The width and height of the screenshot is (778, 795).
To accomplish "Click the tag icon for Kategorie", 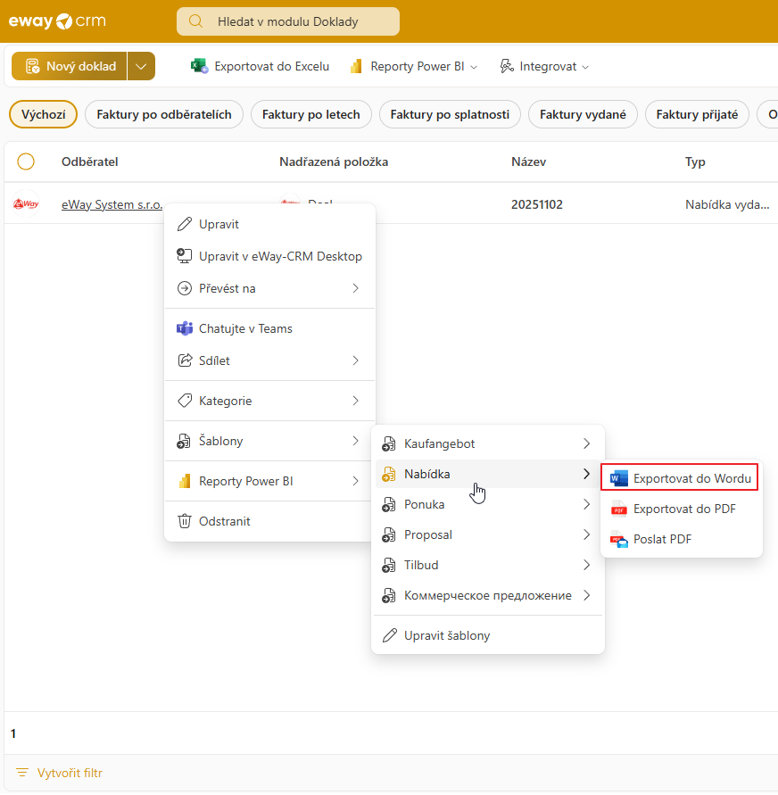I will pyautogui.click(x=185, y=401).
